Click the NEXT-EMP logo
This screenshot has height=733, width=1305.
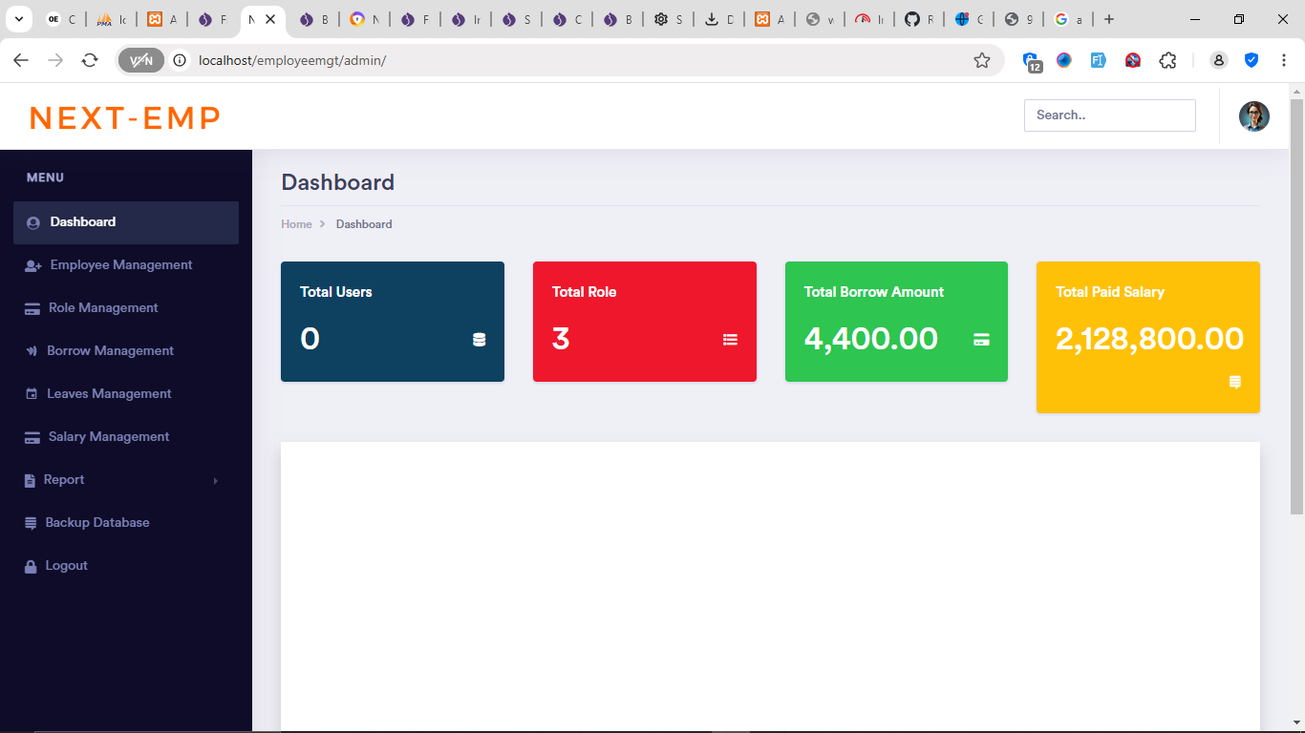(125, 117)
